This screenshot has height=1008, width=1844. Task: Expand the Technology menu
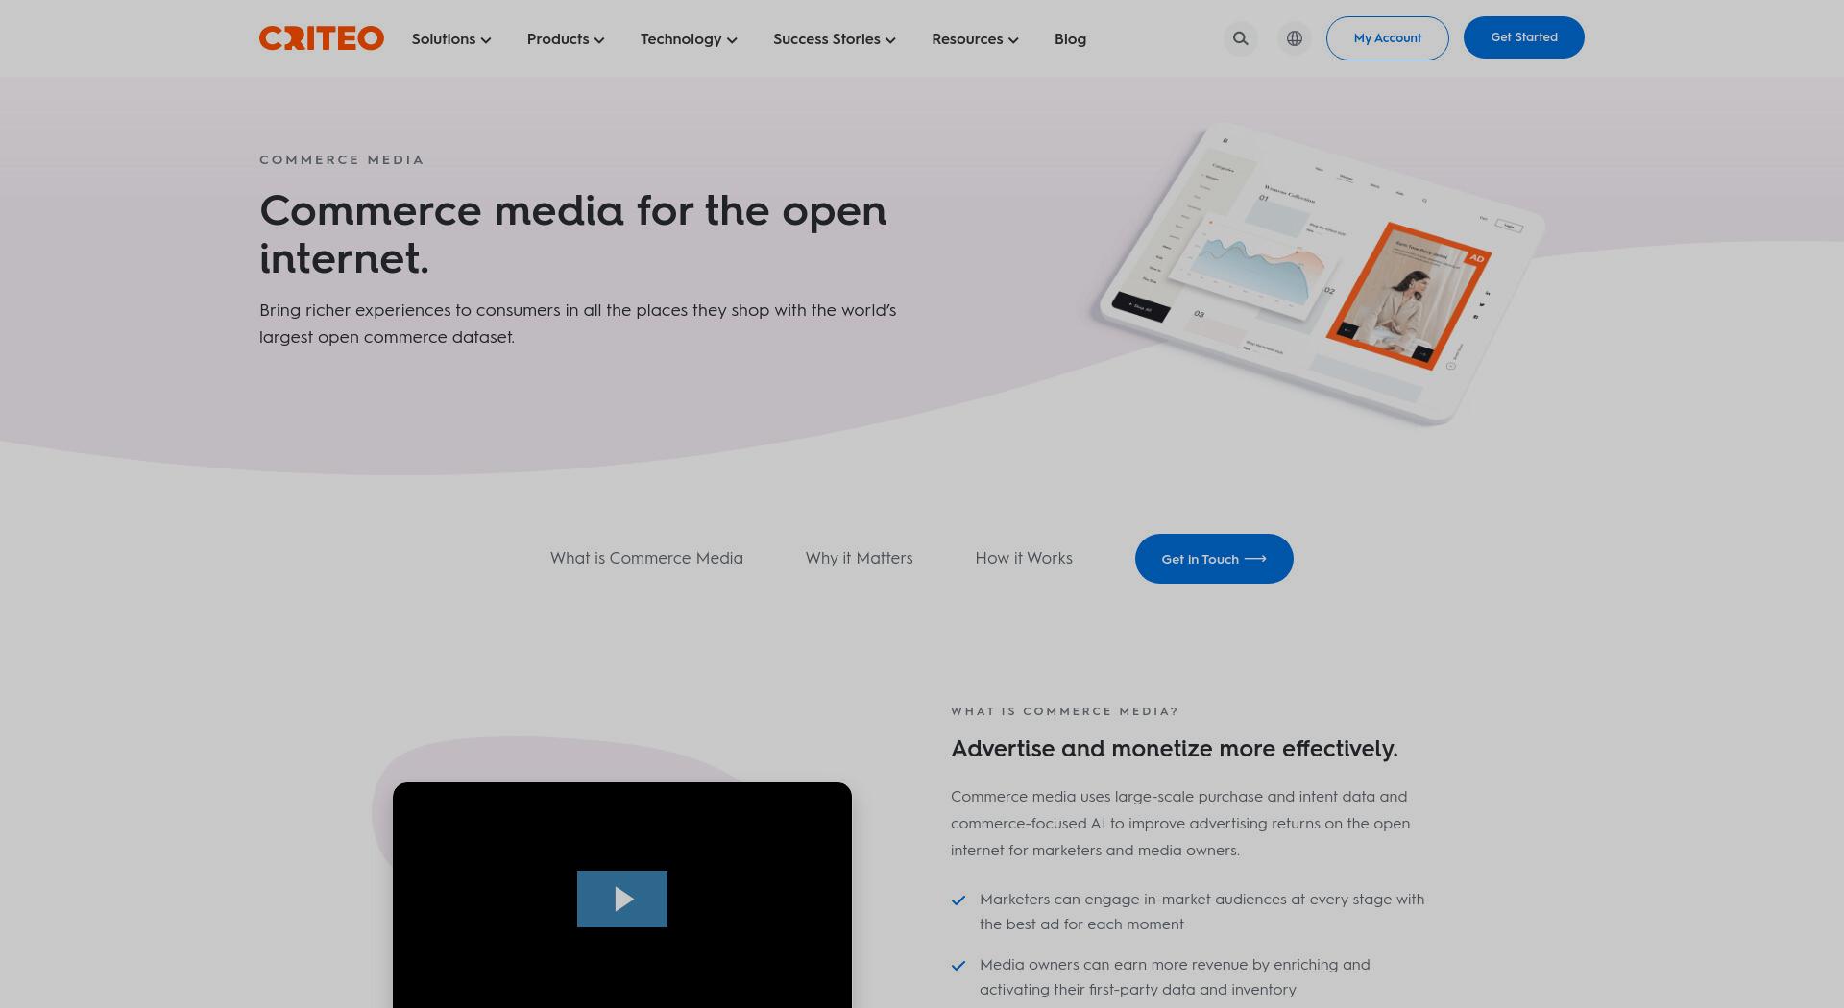(689, 39)
